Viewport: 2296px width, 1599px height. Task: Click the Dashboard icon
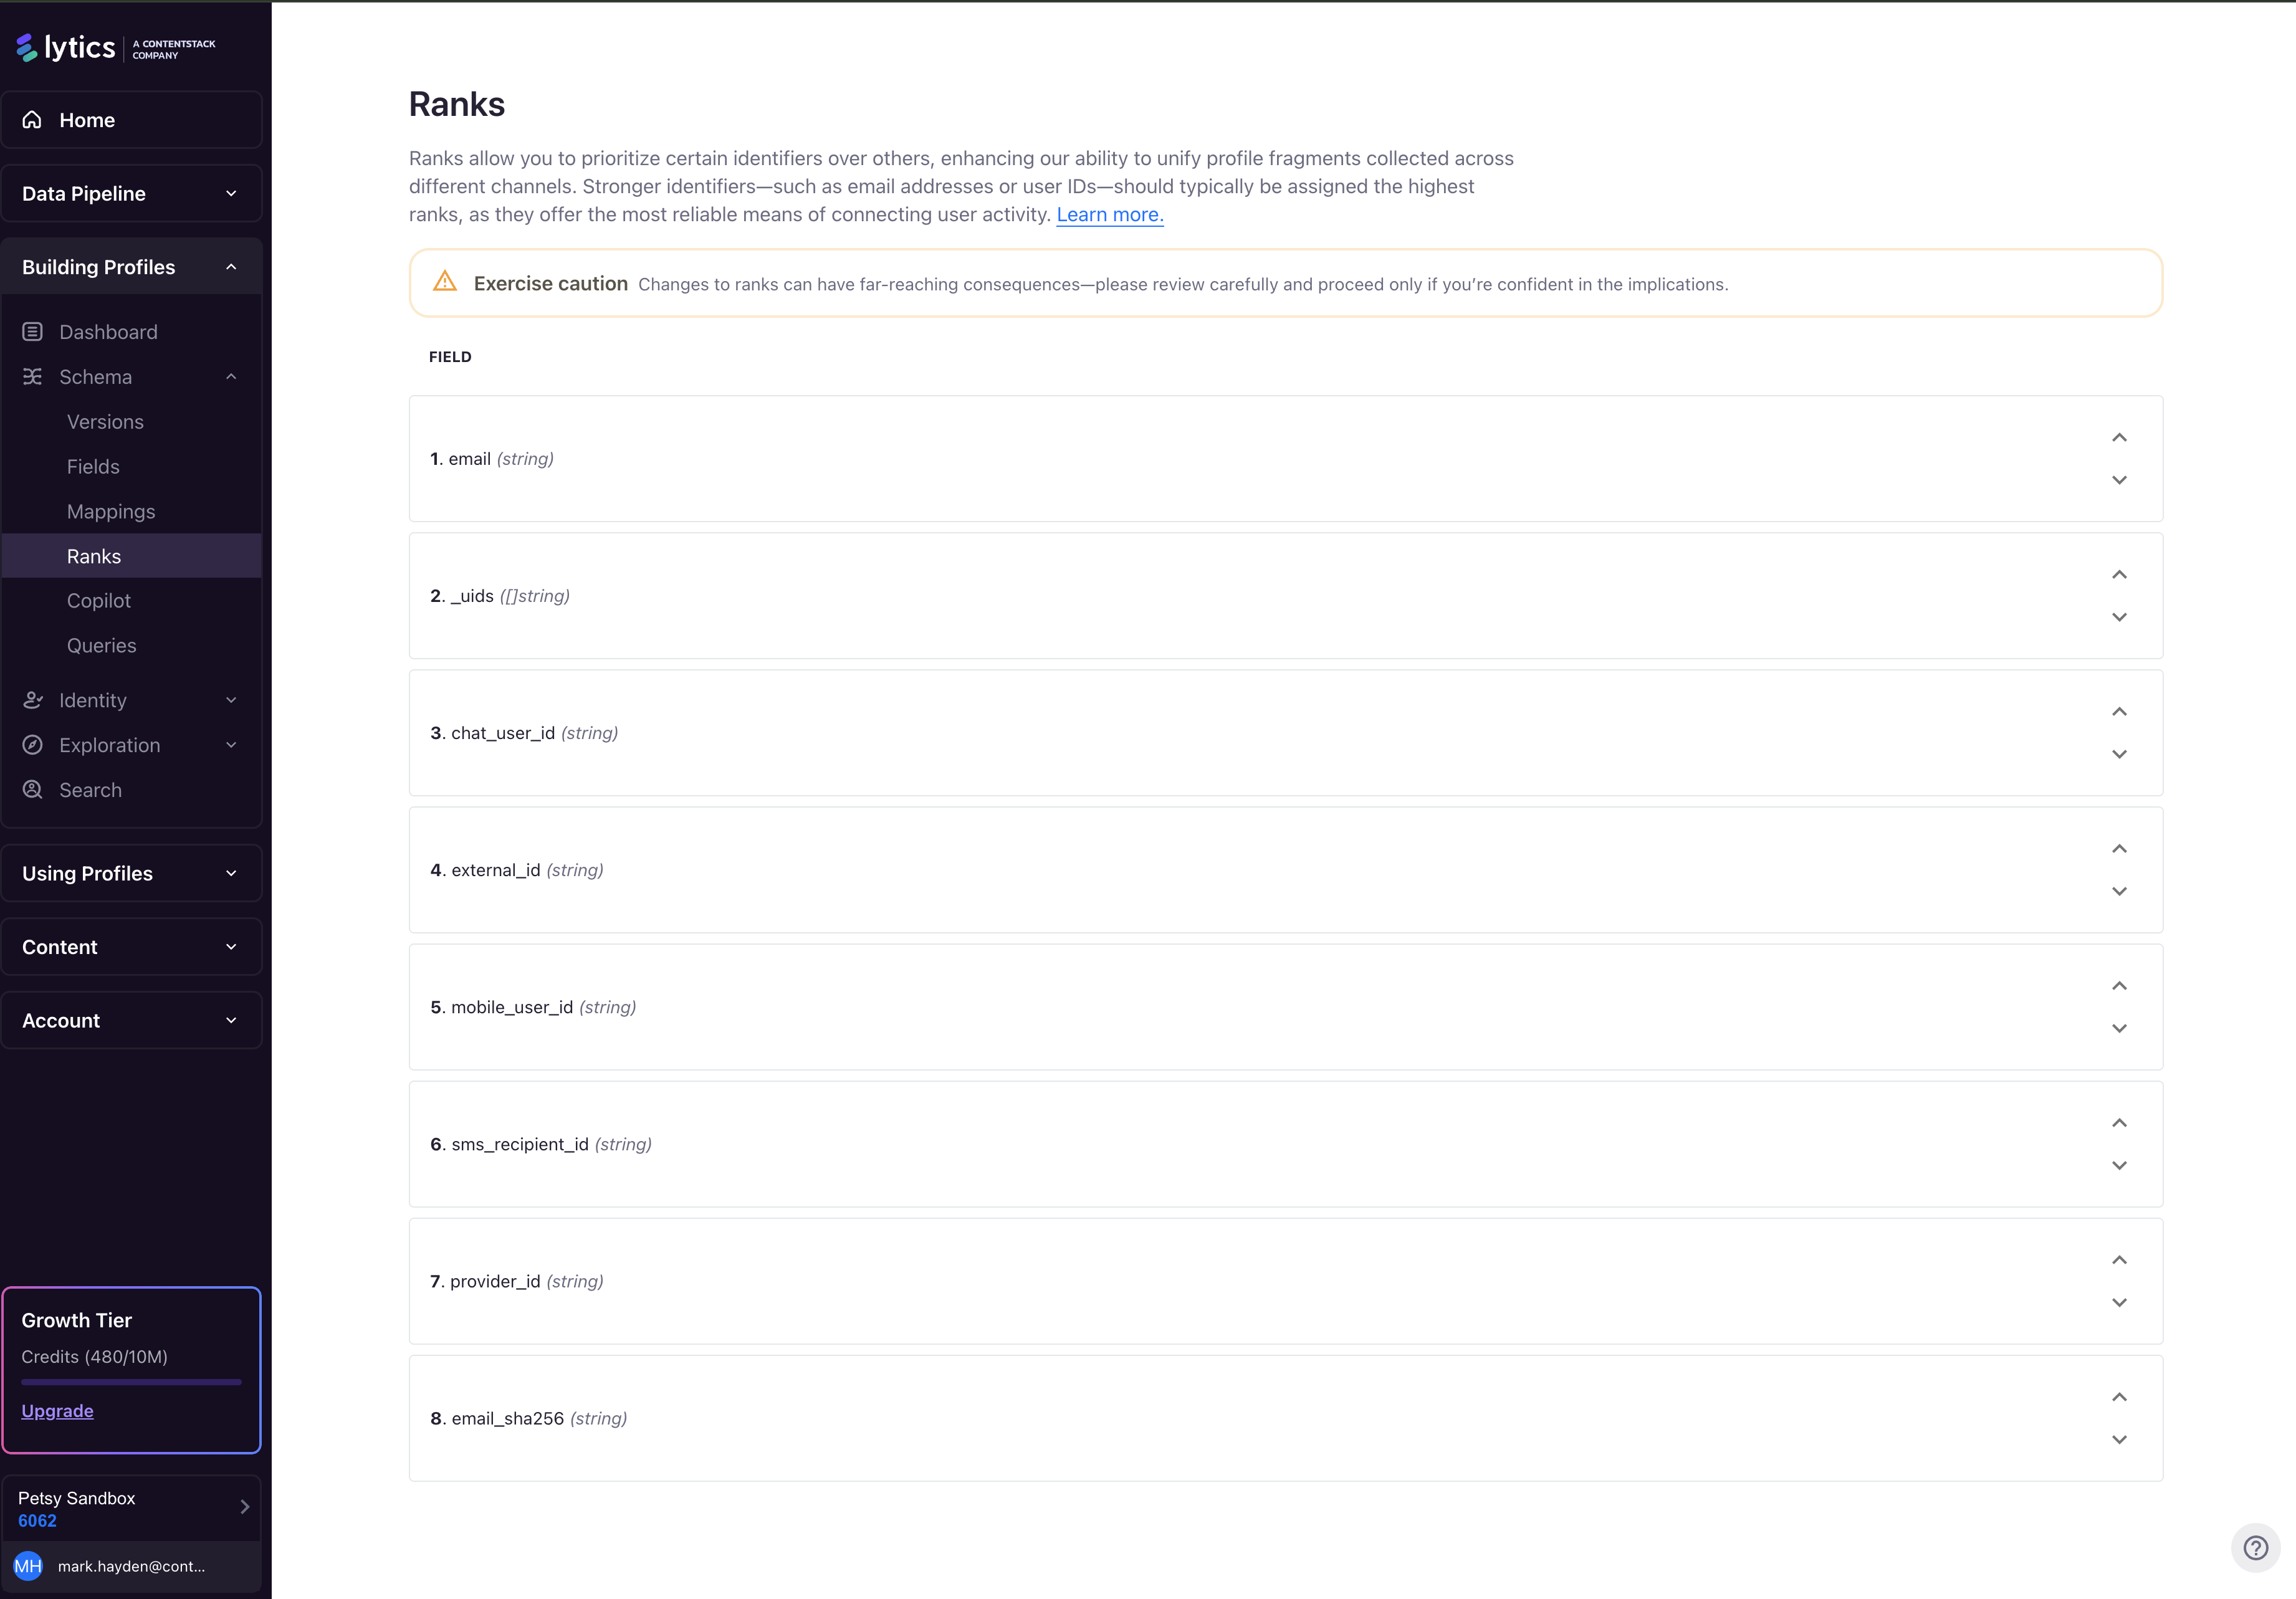click(32, 332)
